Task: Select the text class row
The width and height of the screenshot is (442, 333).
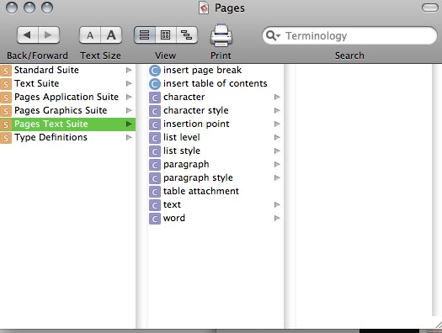Action: pyautogui.click(x=216, y=205)
